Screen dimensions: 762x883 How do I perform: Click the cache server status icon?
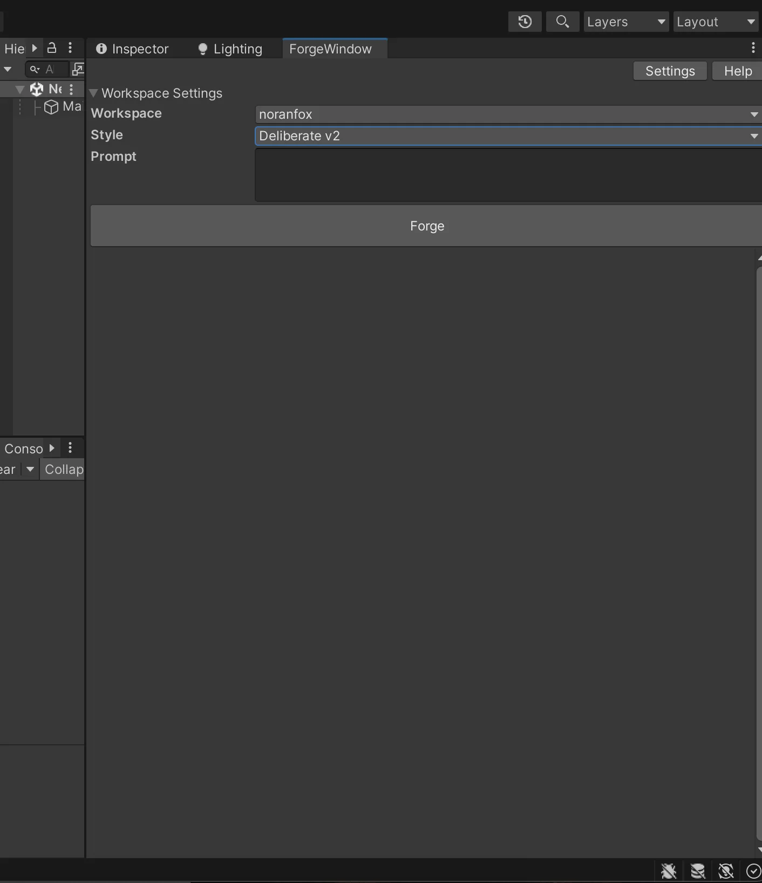click(x=698, y=871)
